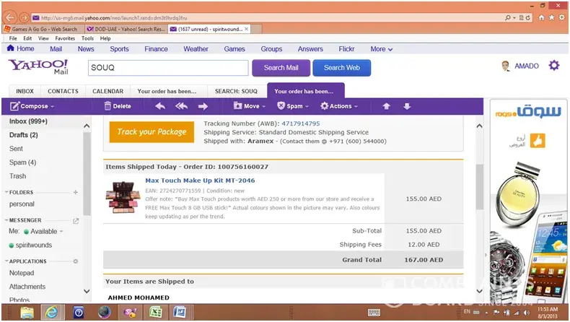Collapse the MESSENGER section
The height and width of the screenshot is (322, 570).
click(x=6, y=220)
